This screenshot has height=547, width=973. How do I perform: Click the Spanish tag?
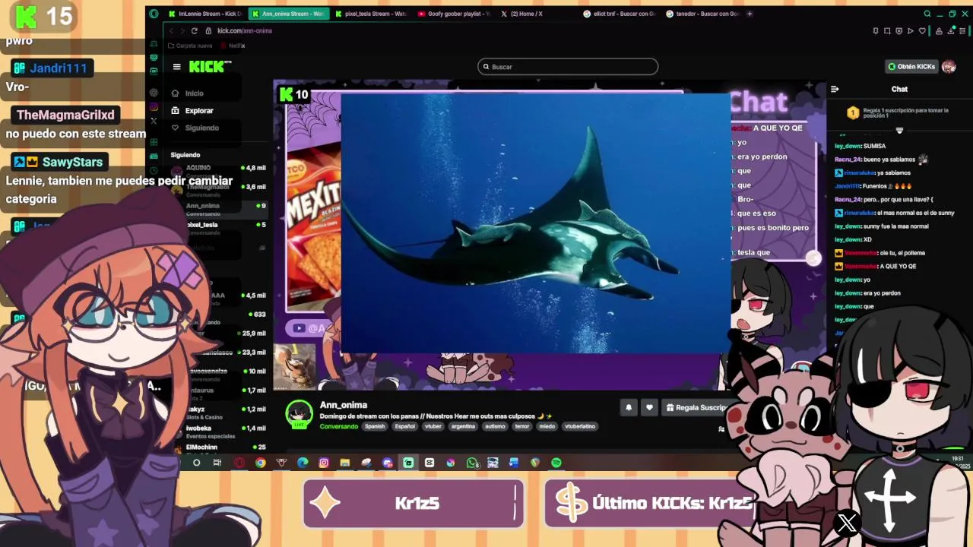[x=375, y=426]
